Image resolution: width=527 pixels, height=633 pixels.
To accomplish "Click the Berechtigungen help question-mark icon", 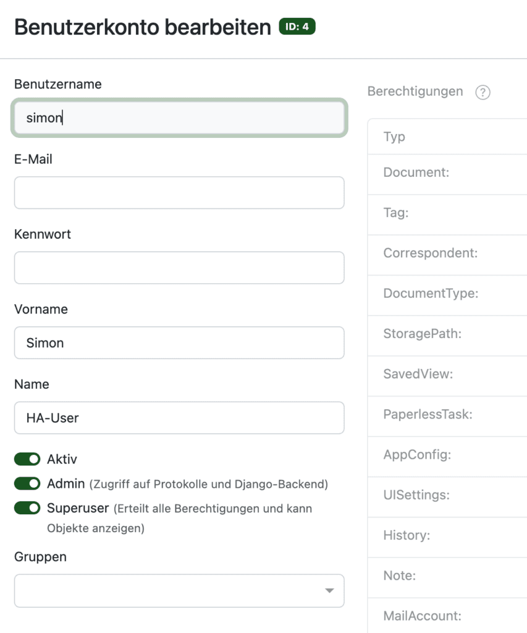I will [x=483, y=93].
